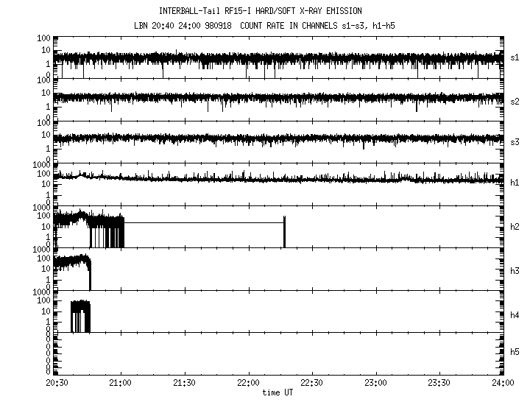Click the 21:30 time axis label
Image resolution: width=530 pixels, height=405 pixels.
coord(184,383)
